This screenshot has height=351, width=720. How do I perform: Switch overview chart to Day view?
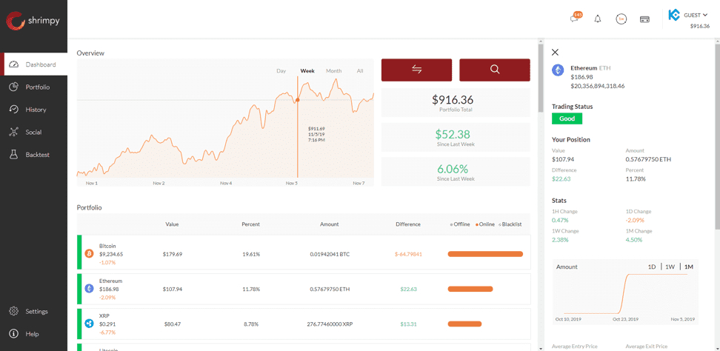[x=281, y=71]
